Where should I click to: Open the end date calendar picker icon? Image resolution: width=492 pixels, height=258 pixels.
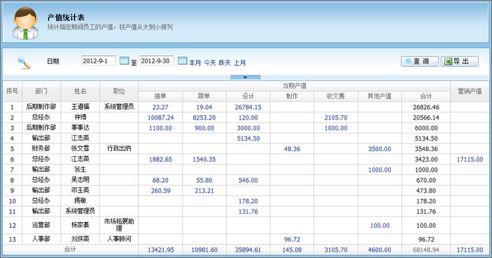(182, 60)
